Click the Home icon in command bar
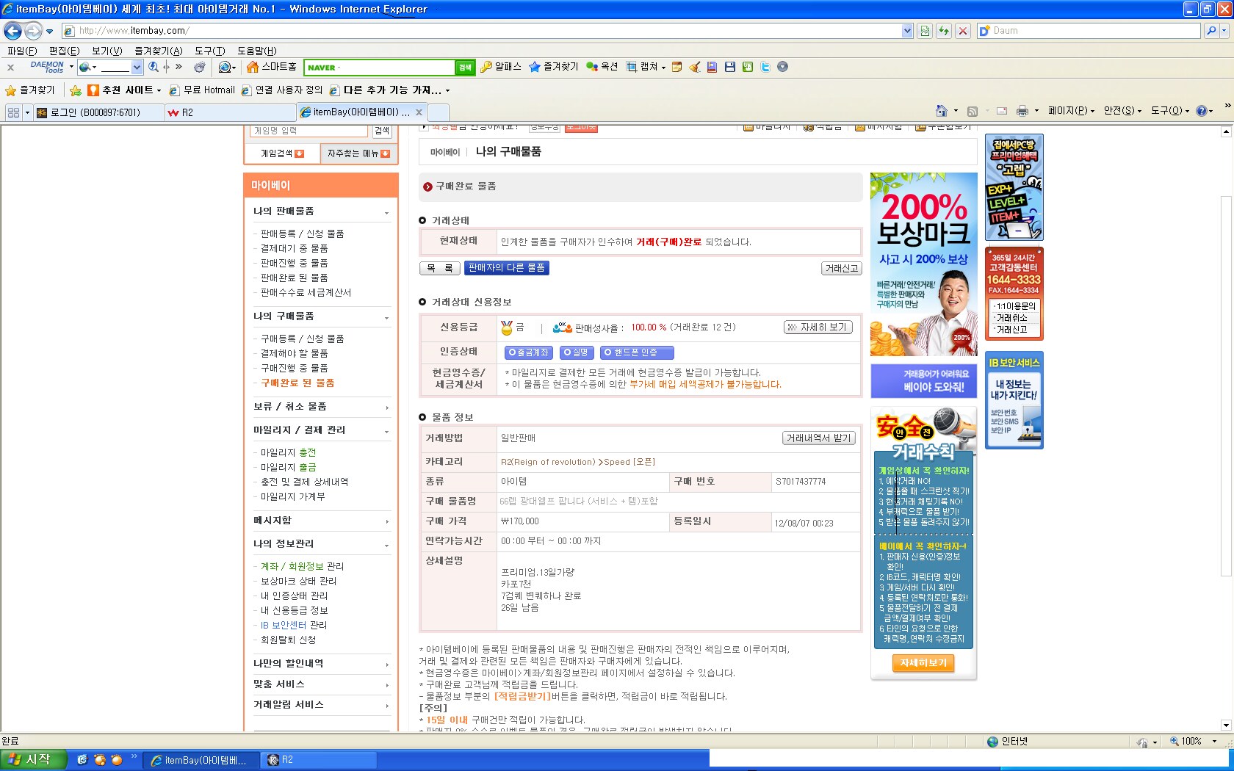The height and width of the screenshot is (771, 1234). [941, 111]
